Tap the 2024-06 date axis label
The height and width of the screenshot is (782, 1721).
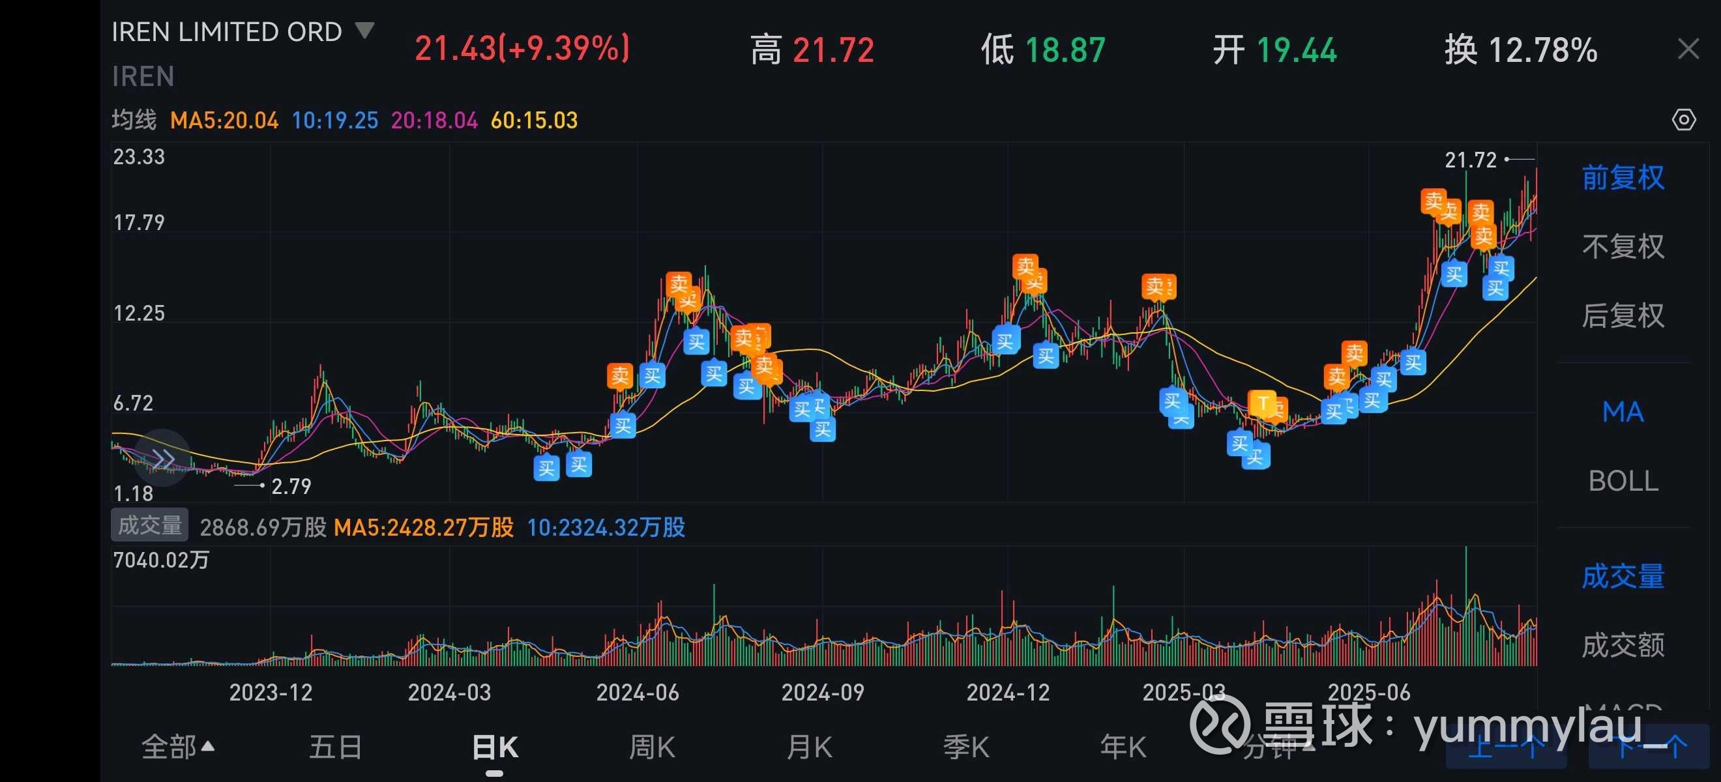coord(638,693)
